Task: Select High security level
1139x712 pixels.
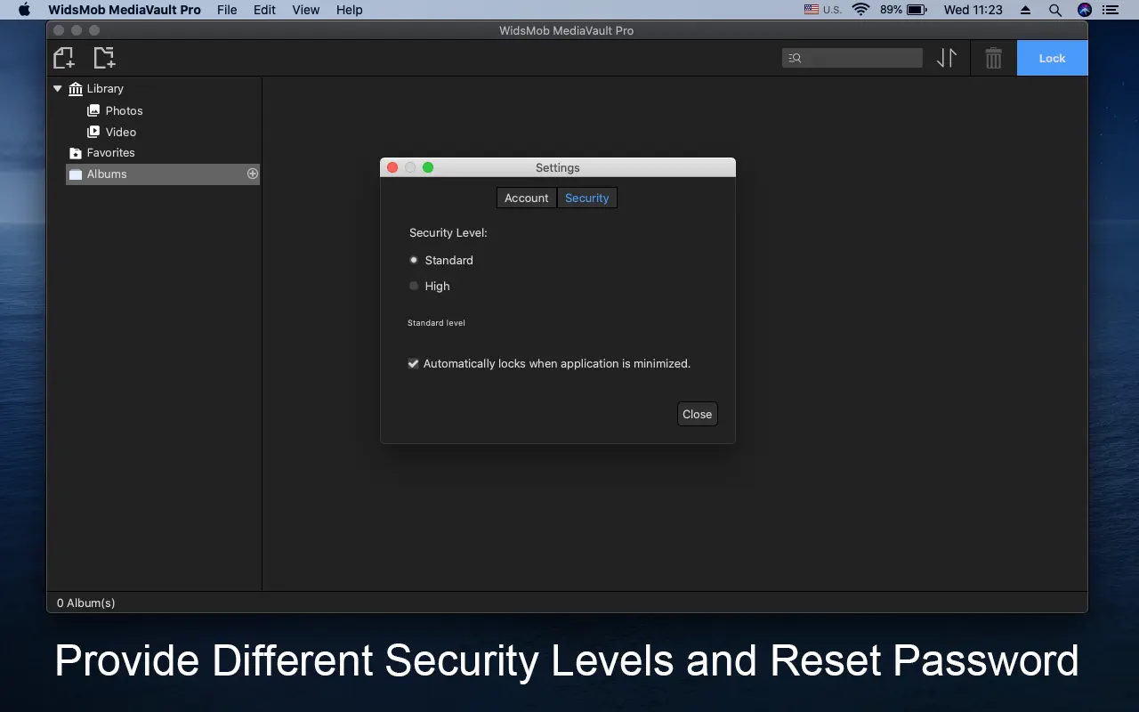Action: (x=414, y=286)
